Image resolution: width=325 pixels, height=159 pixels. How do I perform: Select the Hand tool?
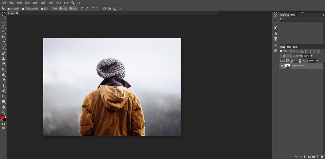click(4, 107)
